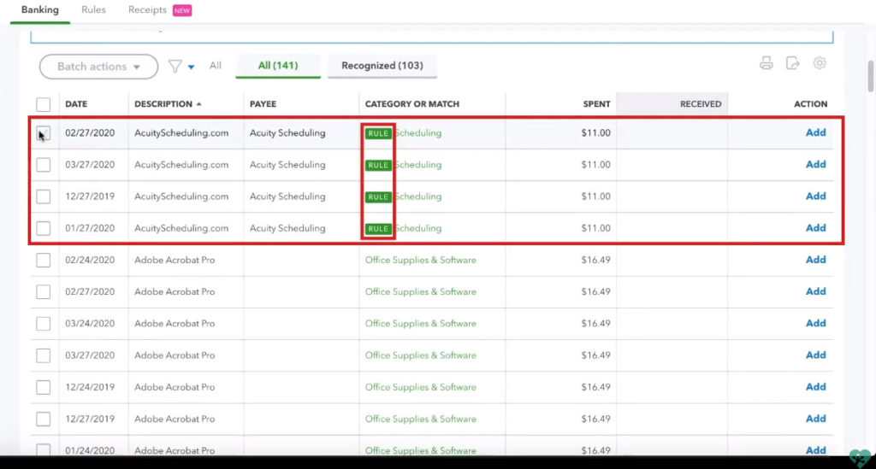Viewport: 876px width, 469px height.
Task: Check the 03/27/2020 AcuityScheduling.com row checkbox
Action: tap(44, 165)
